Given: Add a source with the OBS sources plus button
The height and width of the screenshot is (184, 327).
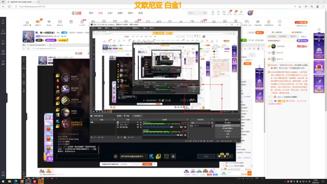Looking at the screenshot, I should (118, 137).
